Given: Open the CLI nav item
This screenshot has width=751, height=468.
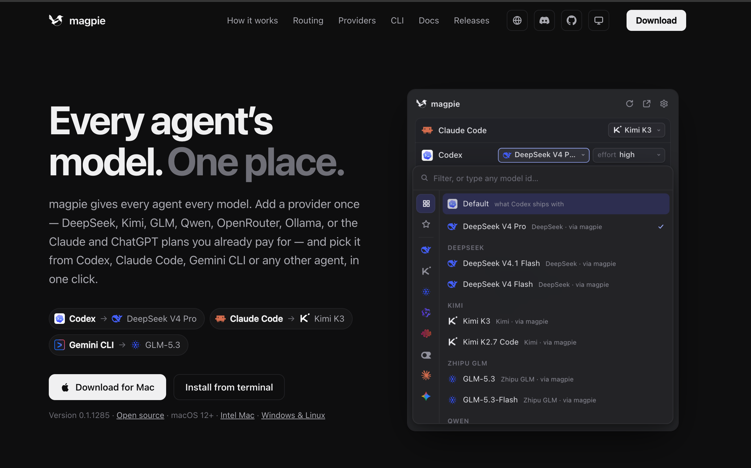Looking at the screenshot, I should 397,20.
